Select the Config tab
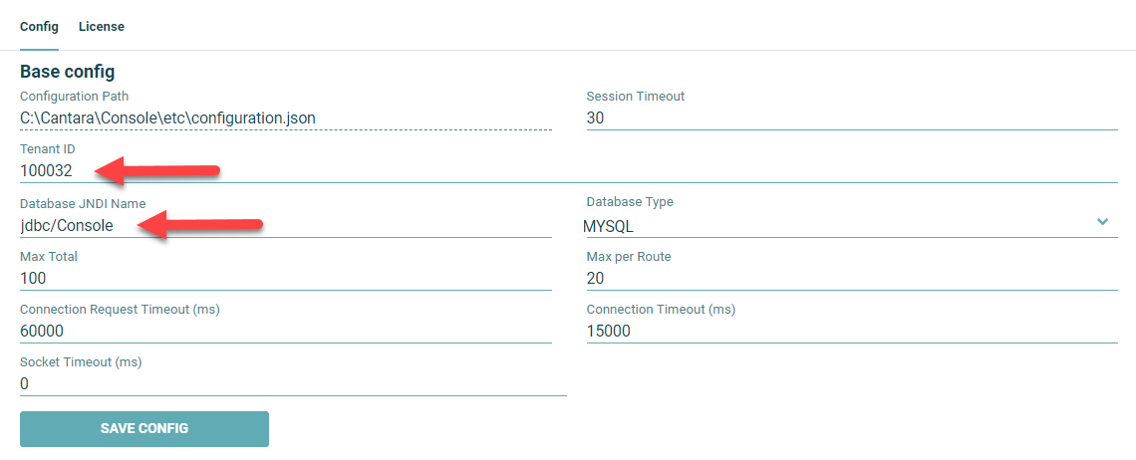 39,27
